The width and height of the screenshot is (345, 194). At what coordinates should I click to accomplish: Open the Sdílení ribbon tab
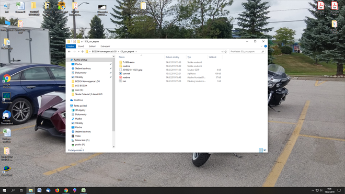(x=92, y=46)
